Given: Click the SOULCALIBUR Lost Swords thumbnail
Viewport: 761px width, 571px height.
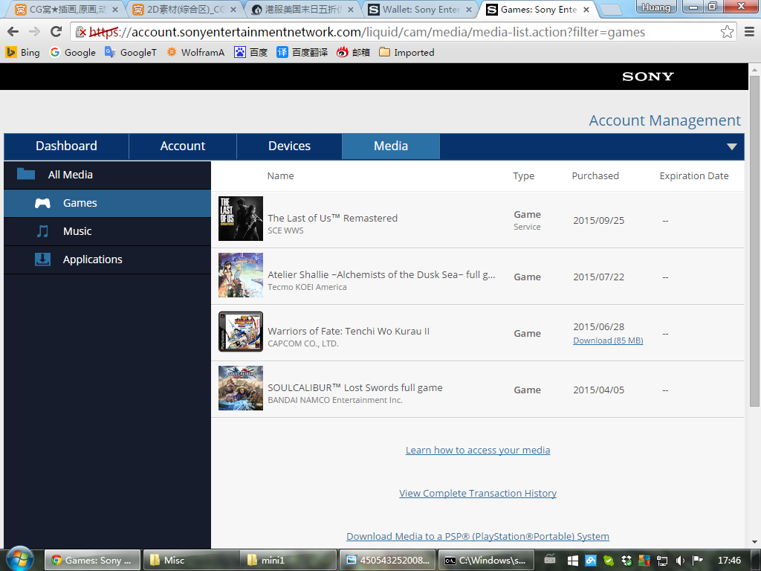Looking at the screenshot, I should [x=241, y=388].
